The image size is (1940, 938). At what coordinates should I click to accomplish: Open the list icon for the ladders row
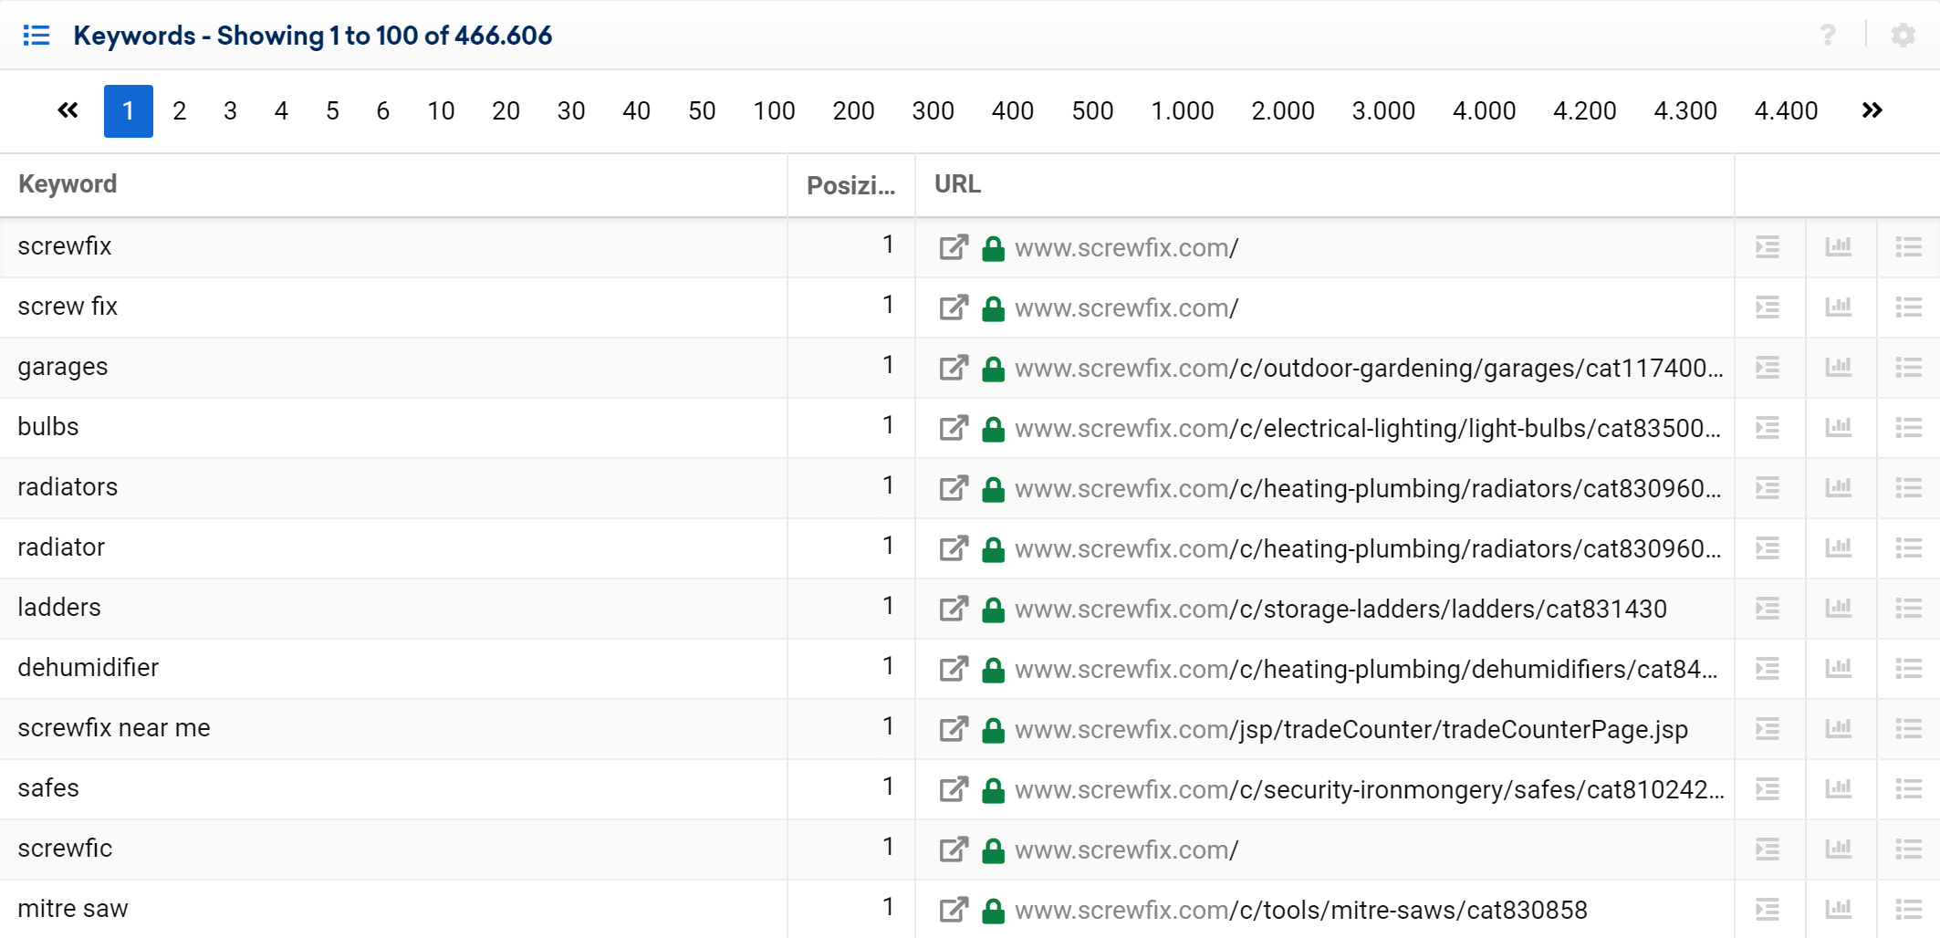pyautogui.click(x=1909, y=609)
